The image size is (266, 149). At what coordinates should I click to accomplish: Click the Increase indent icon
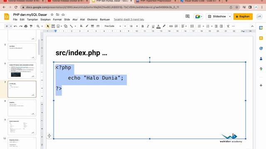(221, 26)
